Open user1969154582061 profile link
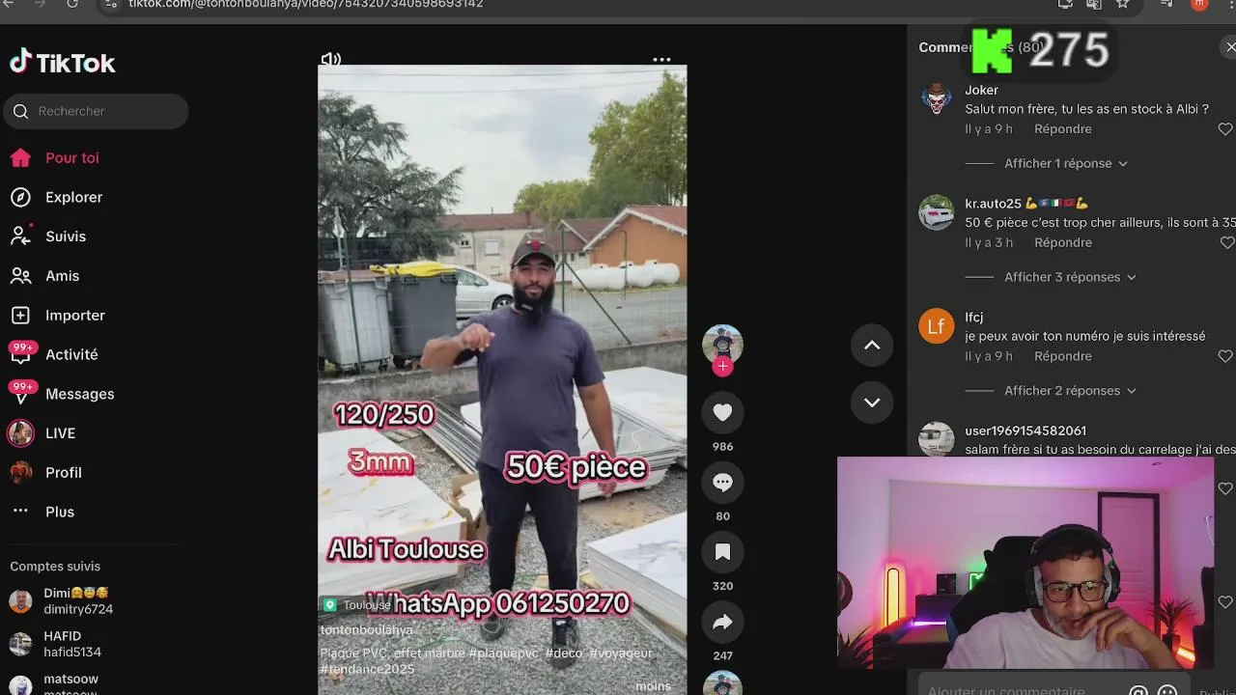The height and width of the screenshot is (695, 1236). pos(1025,431)
